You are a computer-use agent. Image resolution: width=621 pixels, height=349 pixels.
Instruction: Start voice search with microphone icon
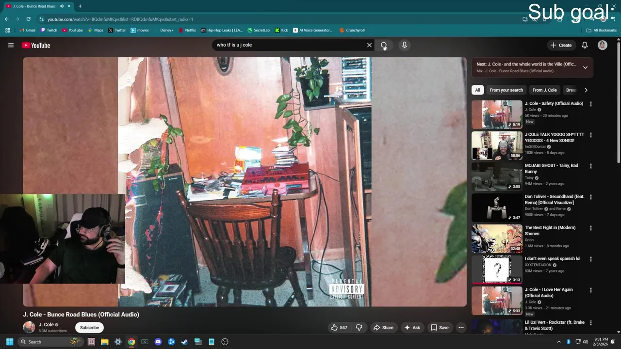(404, 45)
